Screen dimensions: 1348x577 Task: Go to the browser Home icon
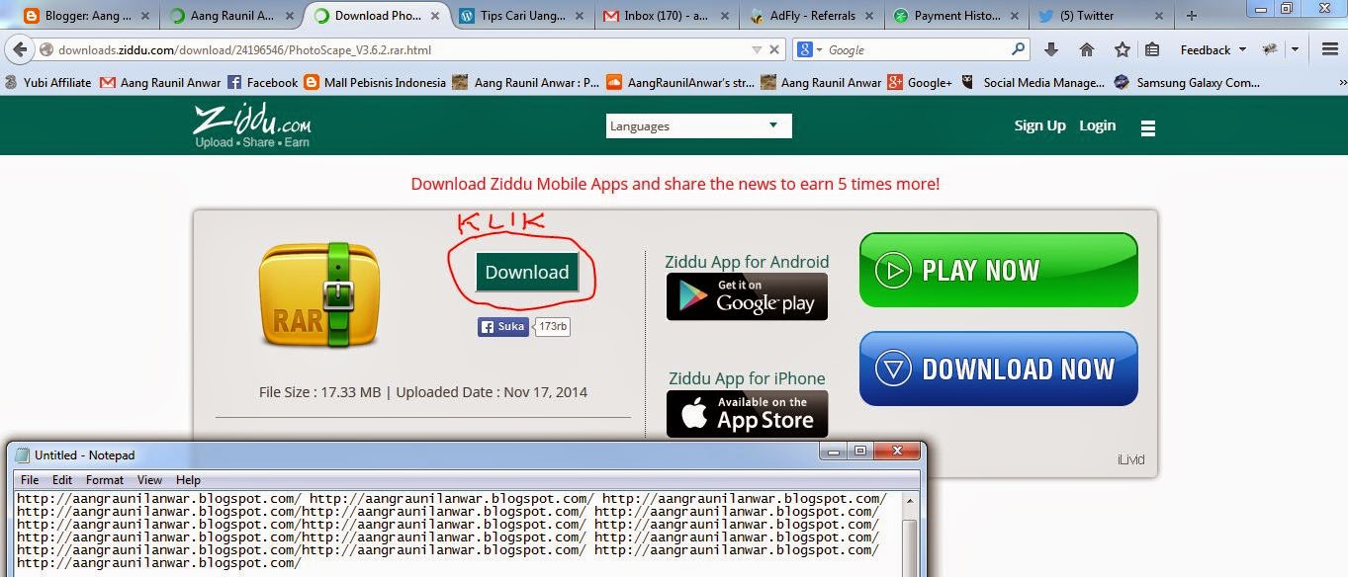pyautogui.click(x=1087, y=49)
